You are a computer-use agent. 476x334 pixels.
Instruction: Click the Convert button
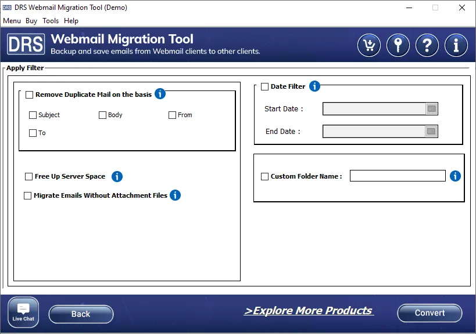point(430,313)
